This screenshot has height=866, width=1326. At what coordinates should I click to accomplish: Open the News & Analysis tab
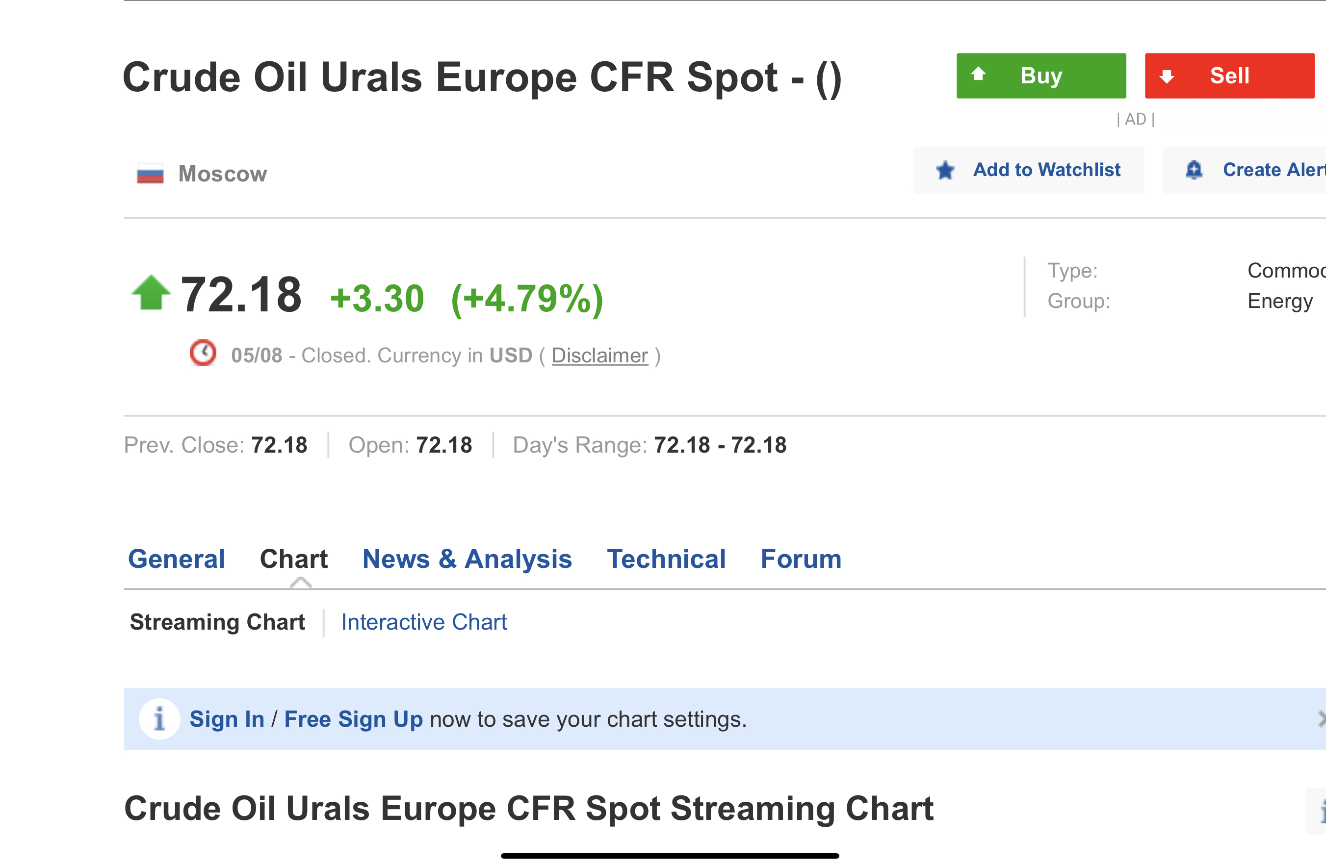[x=467, y=559]
